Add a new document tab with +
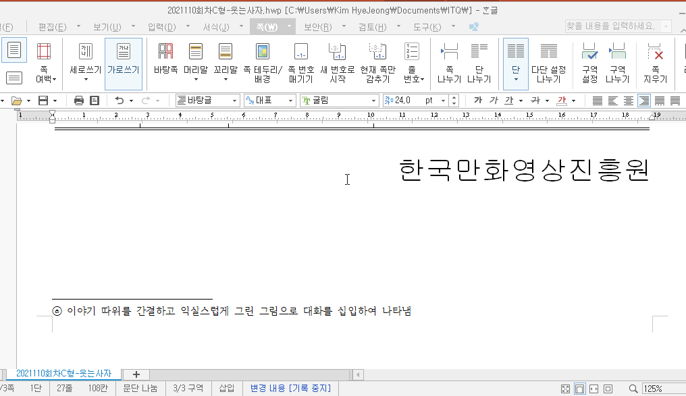Viewport: 686px width, 396px height. click(x=136, y=374)
